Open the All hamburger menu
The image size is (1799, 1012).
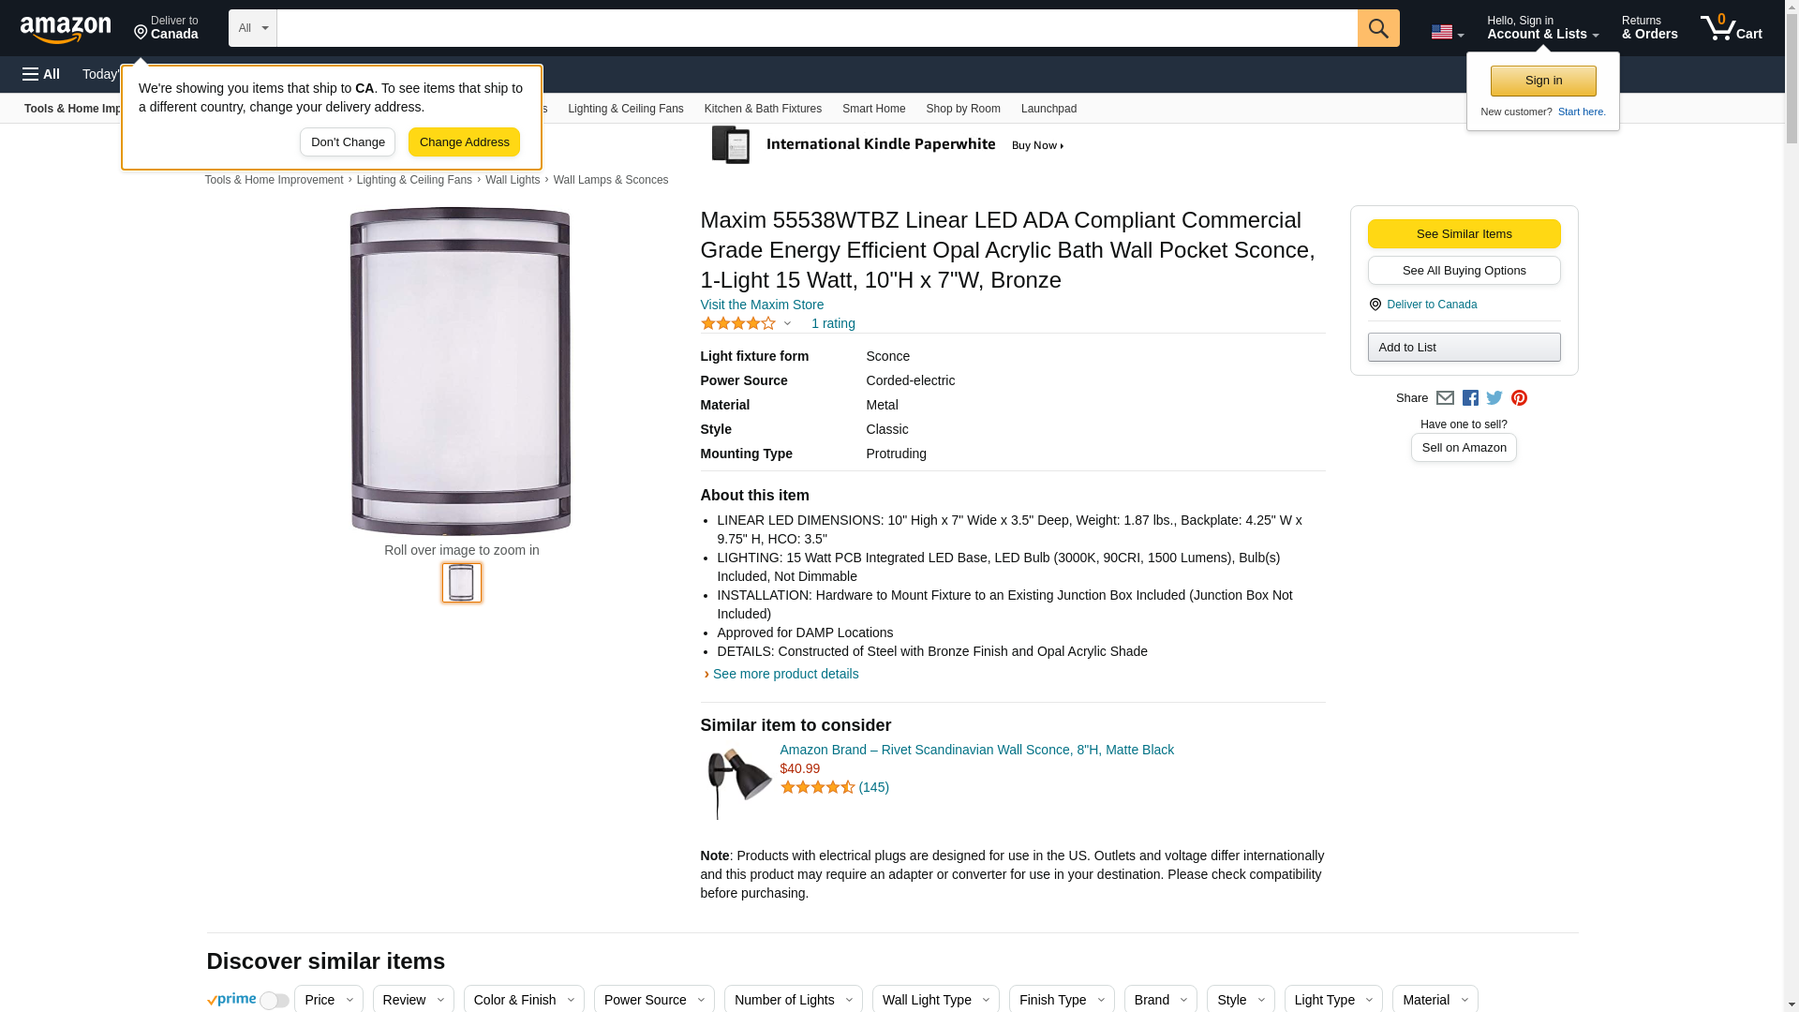pos(41,74)
